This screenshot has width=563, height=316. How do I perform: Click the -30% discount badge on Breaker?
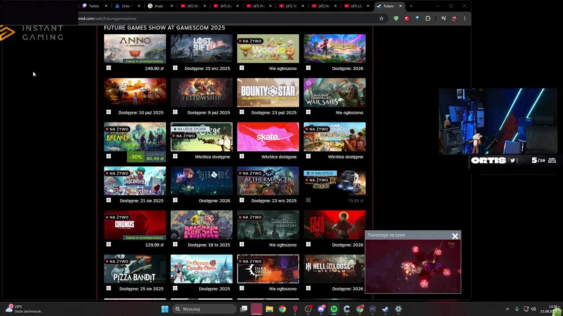[x=135, y=157]
